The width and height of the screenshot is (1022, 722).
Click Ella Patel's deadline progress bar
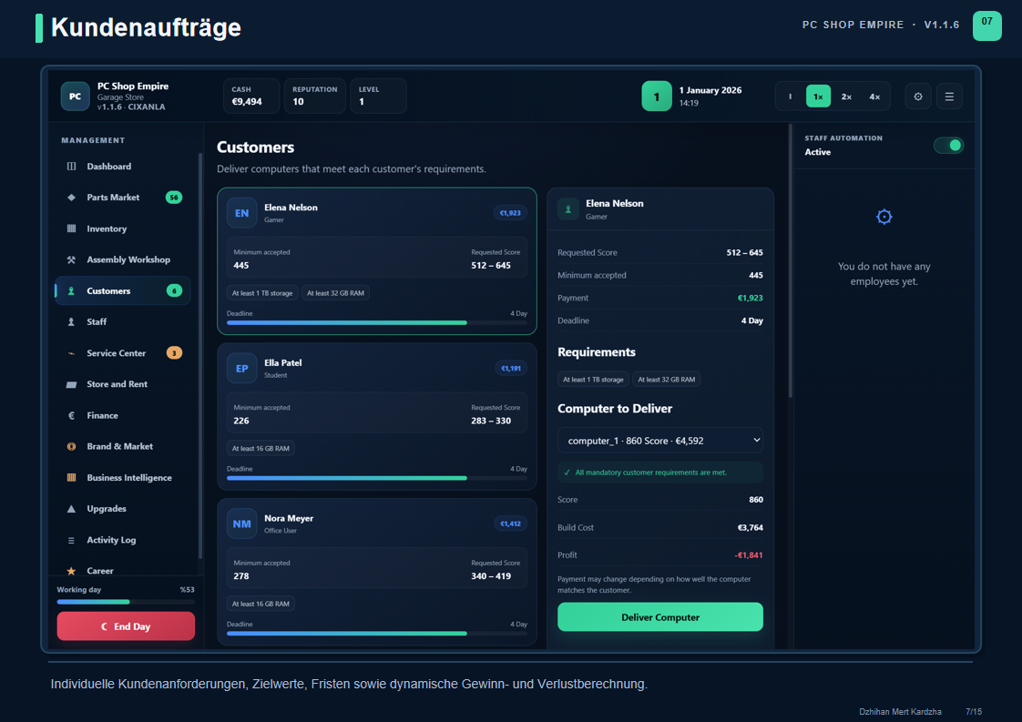coord(377,478)
